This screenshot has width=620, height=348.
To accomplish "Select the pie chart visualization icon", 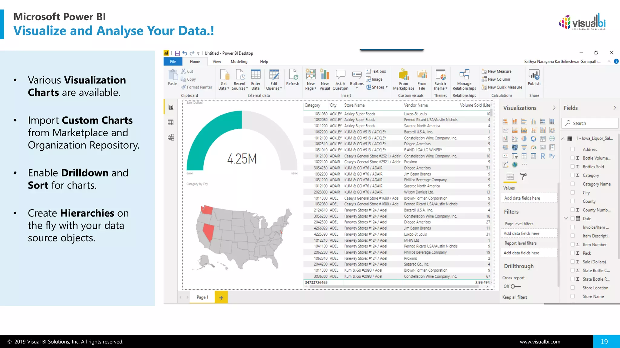I will [x=524, y=139].
